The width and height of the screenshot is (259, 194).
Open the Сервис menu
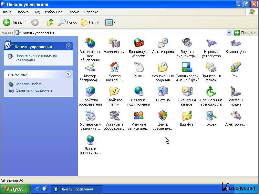(x=73, y=12)
